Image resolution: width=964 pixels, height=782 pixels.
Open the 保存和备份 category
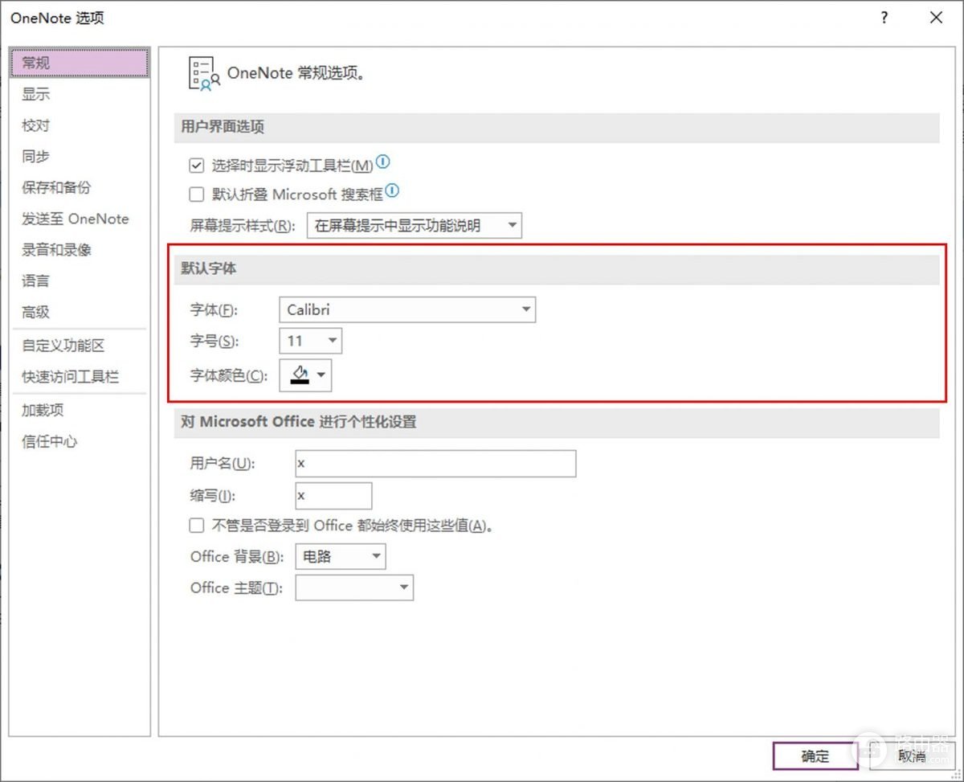tap(56, 187)
